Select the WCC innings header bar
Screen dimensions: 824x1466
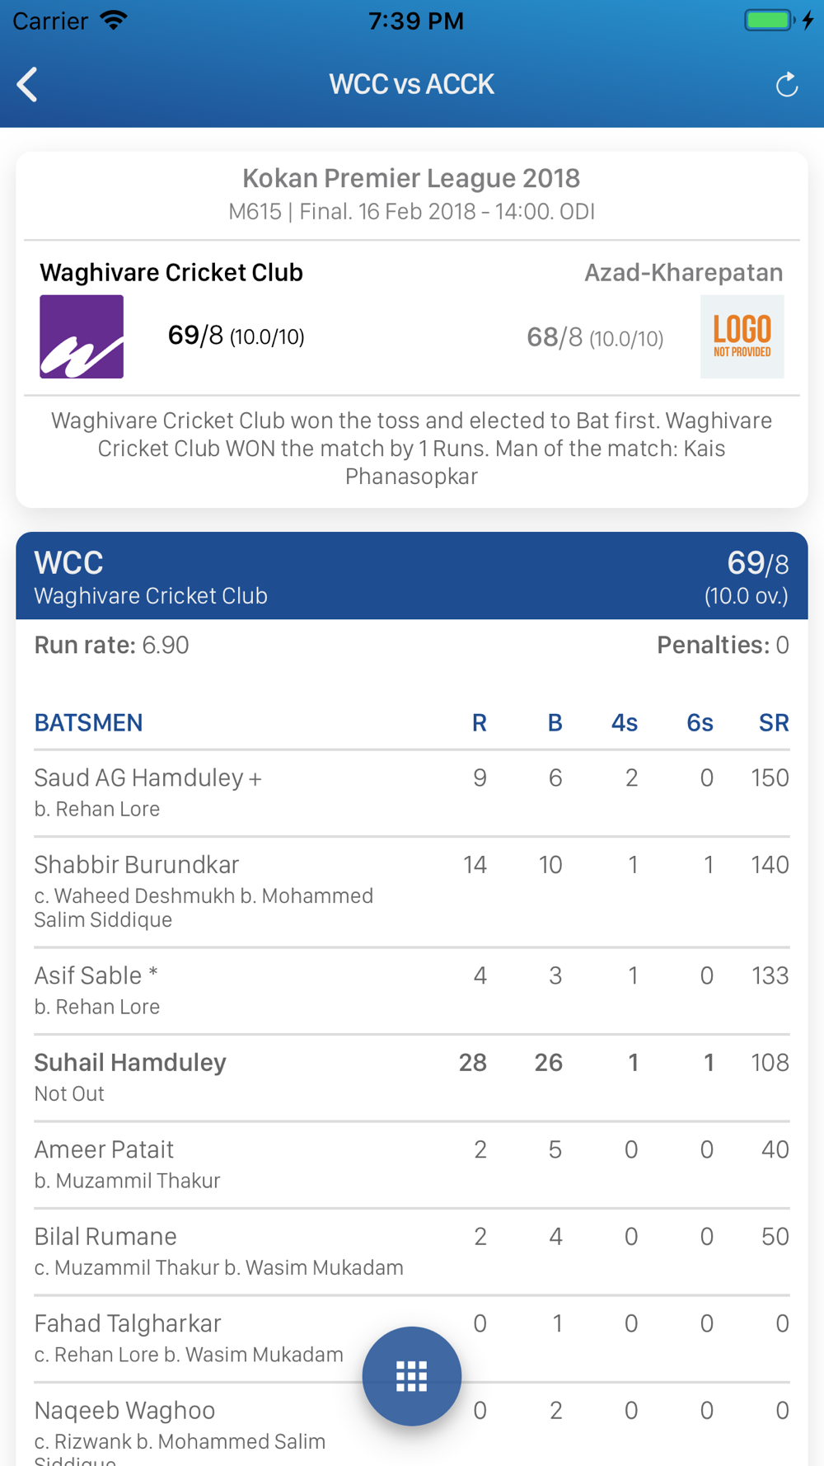point(412,576)
